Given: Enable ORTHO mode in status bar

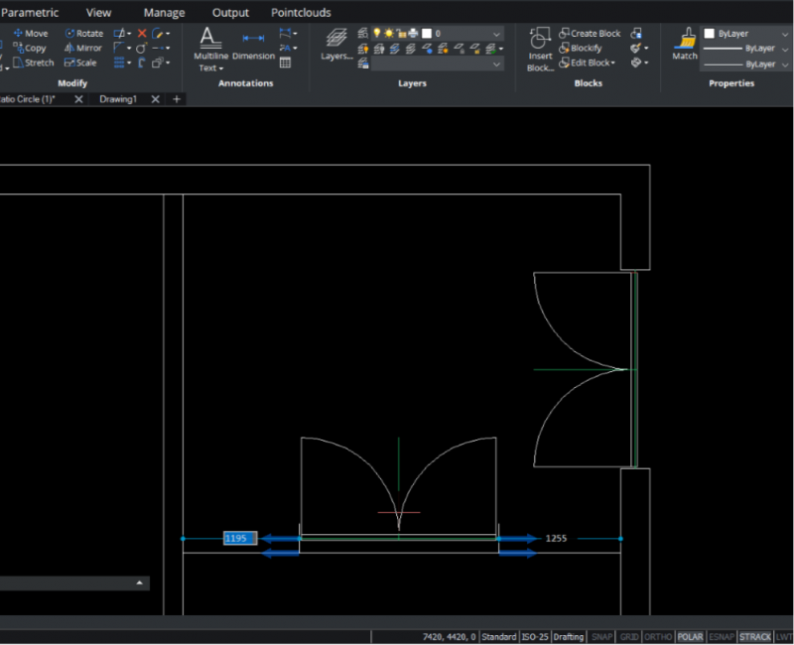Looking at the screenshot, I should tap(657, 636).
